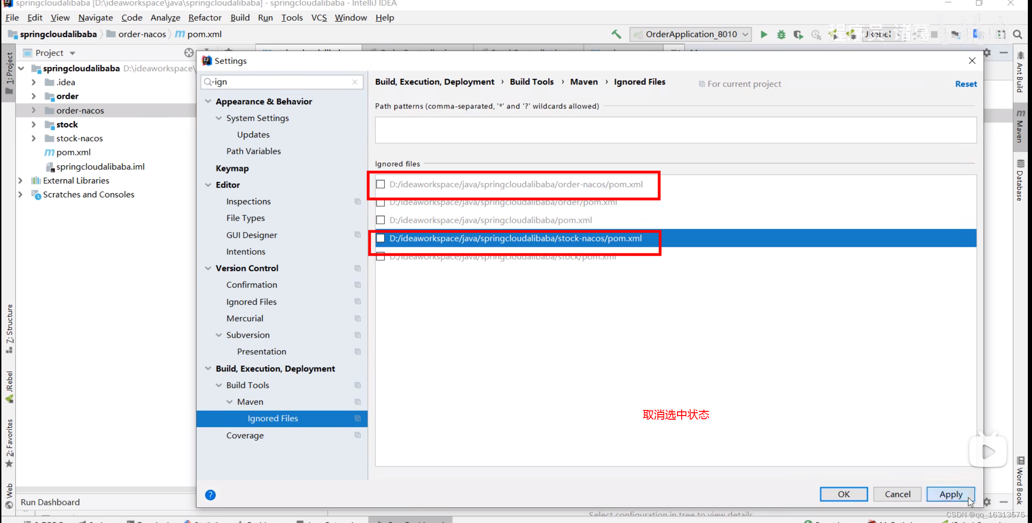Toggle checkbox for stock-nacos/pom.xml

click(x=380, y=238)
